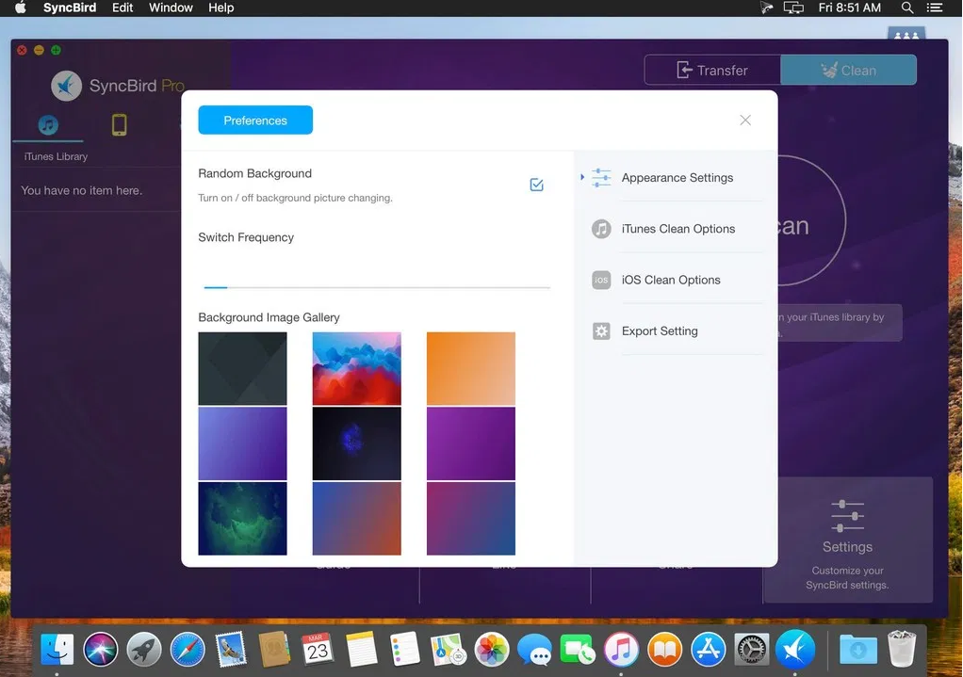Click the Appearance Settings sliders icon
The height and width of the screenshot is (677, 963).
[601, 177]
